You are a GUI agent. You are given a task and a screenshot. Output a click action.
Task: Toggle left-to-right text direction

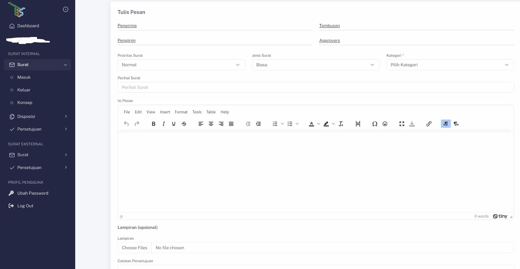(x=446, y=124)
